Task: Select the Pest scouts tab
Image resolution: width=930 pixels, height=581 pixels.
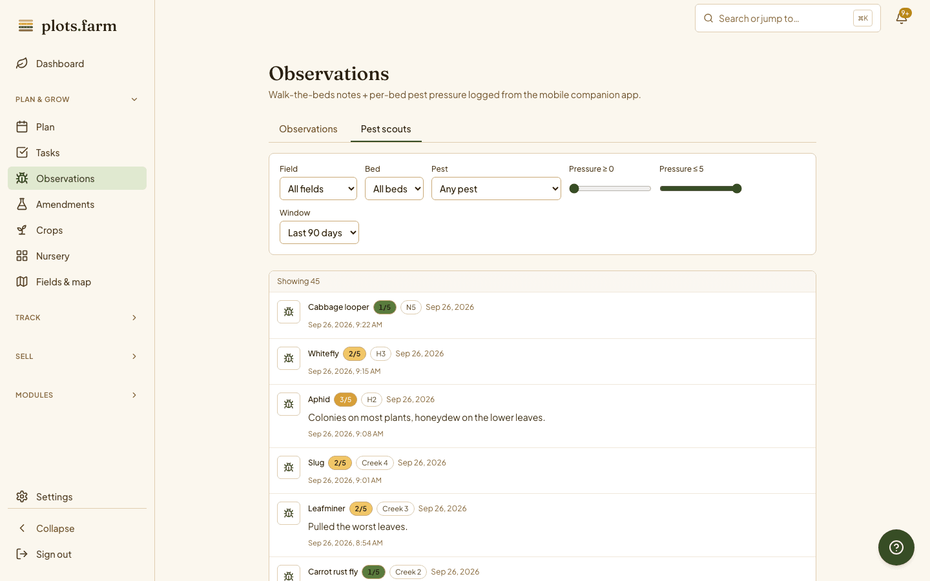Action: click(386, 129)
